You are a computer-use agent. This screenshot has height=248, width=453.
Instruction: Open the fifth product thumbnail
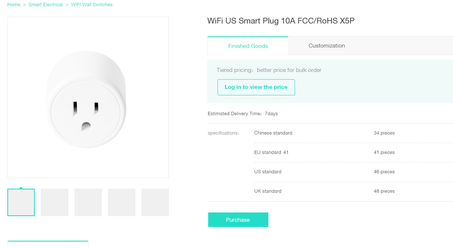[155, 202]
